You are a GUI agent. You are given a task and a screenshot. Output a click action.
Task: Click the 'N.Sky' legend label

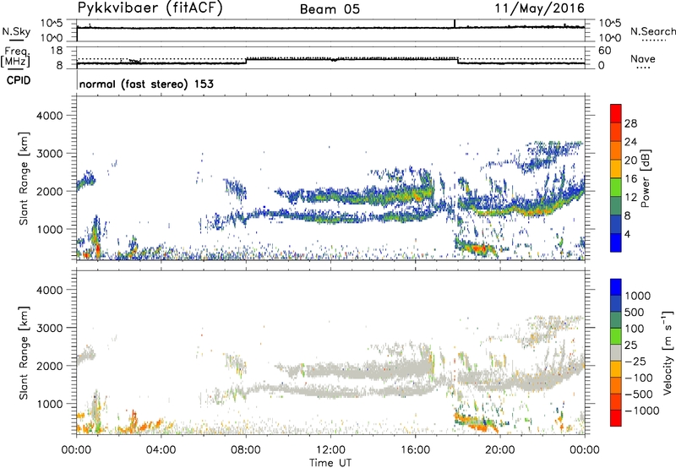16,31
